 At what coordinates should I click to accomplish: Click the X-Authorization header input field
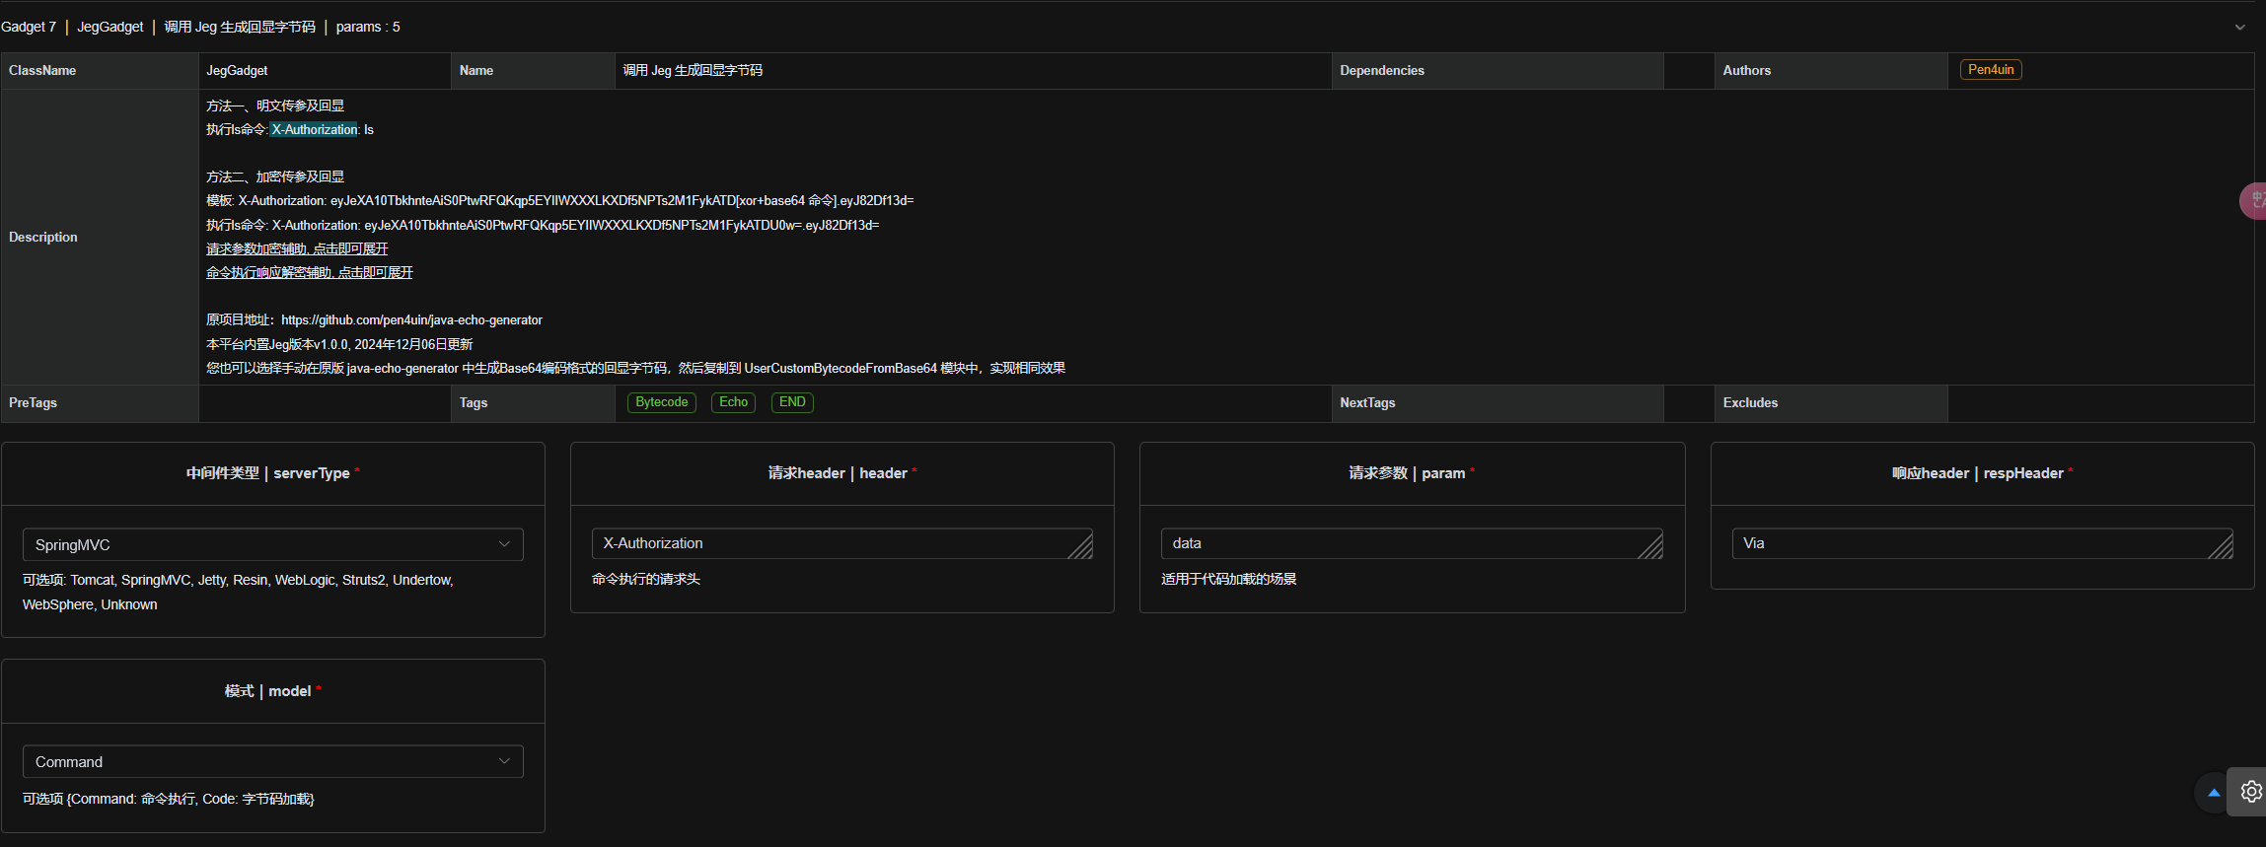point(841,543)
